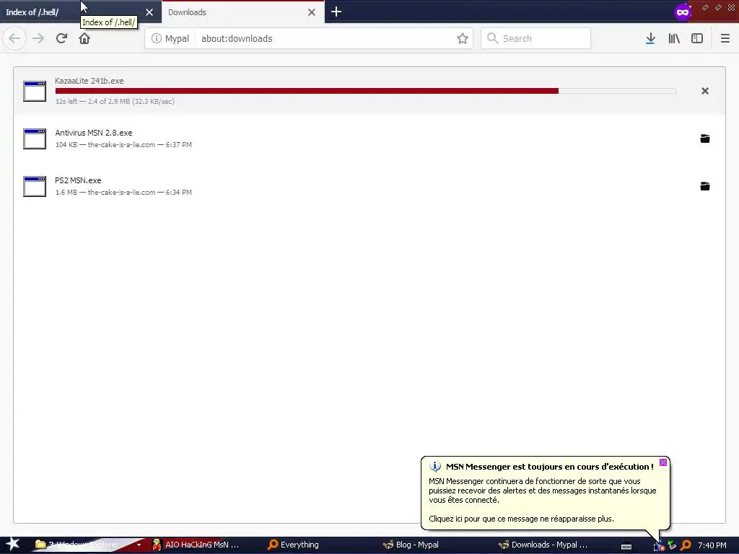
Task: Click the search magnifier icon
Action: pos(492,38)
